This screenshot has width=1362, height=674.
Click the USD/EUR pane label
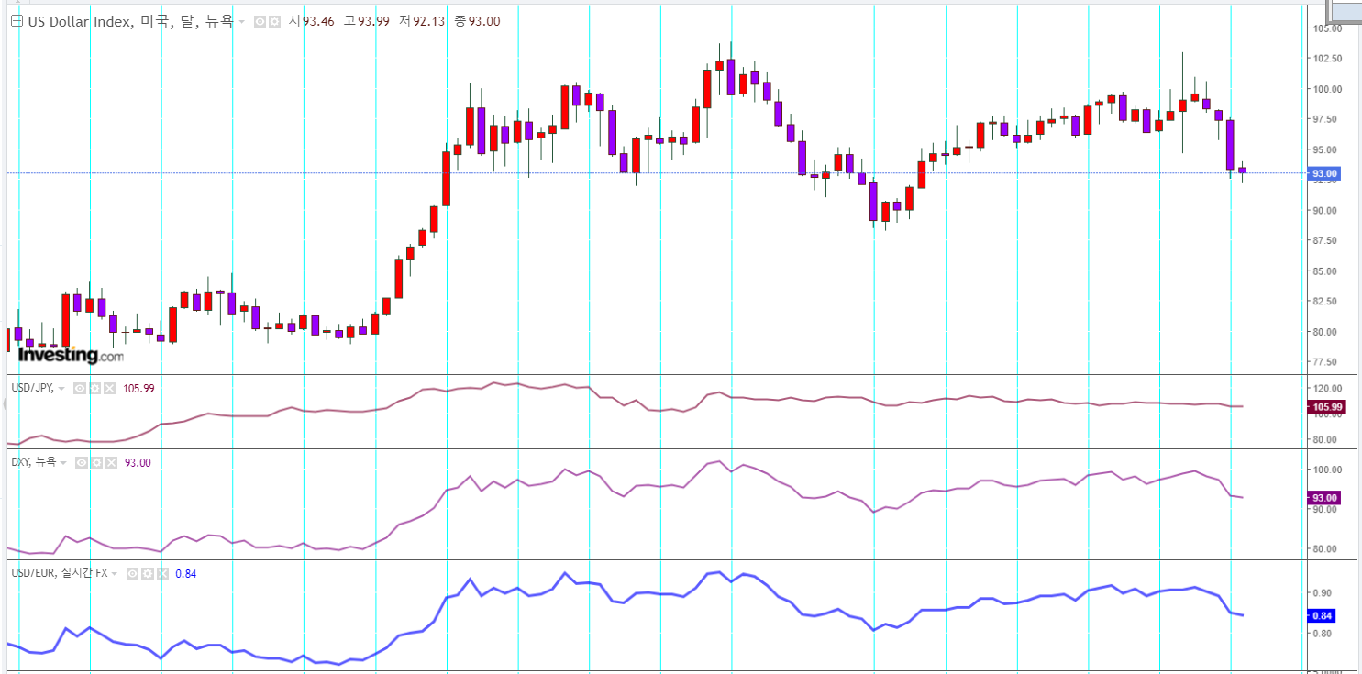click(60, 573)
